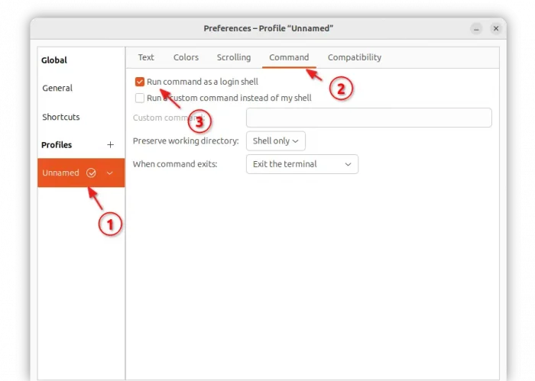Switch to the Text tab
Viewport: 535px width, 381px height.
(146, 57)
